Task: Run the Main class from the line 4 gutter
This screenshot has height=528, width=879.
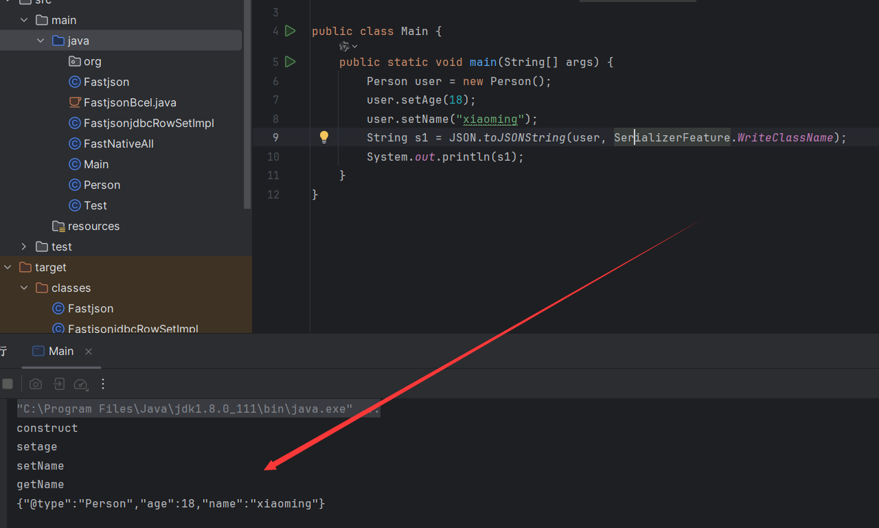Action: click(x=290, y=31)
